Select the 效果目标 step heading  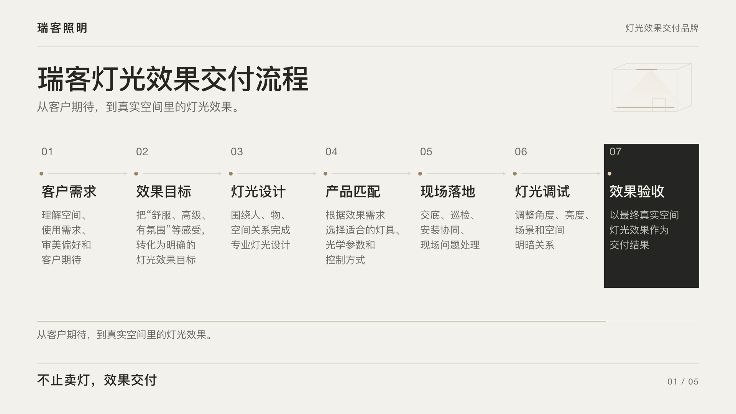164,192
